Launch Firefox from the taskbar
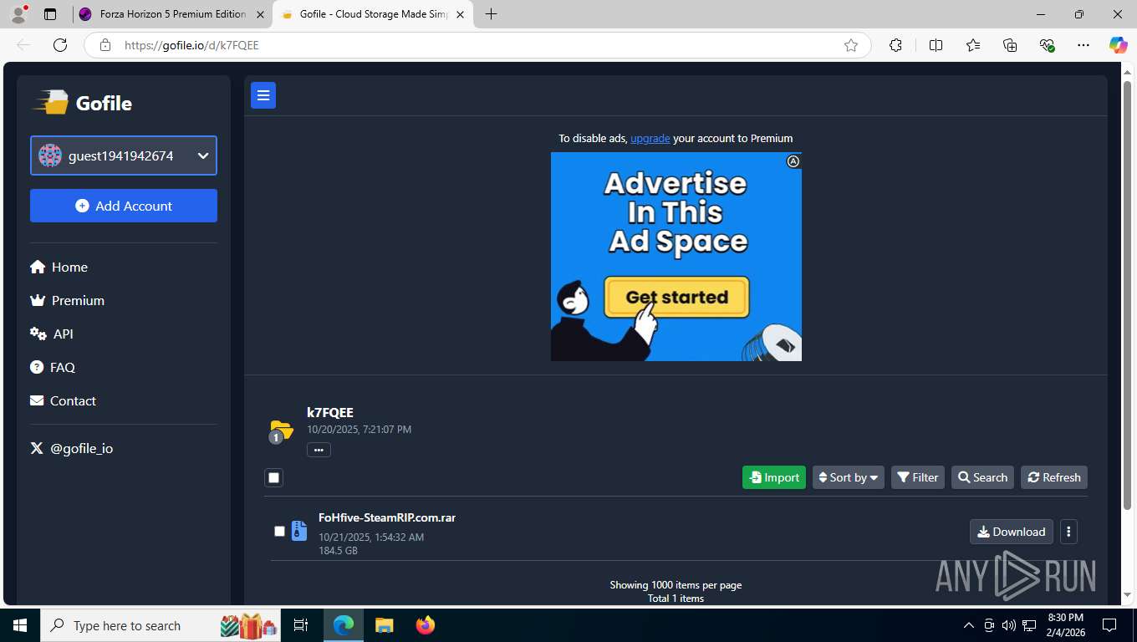The height and width of the screenshot is (642, 1137). pyautogui.click(x=425, y=625)
